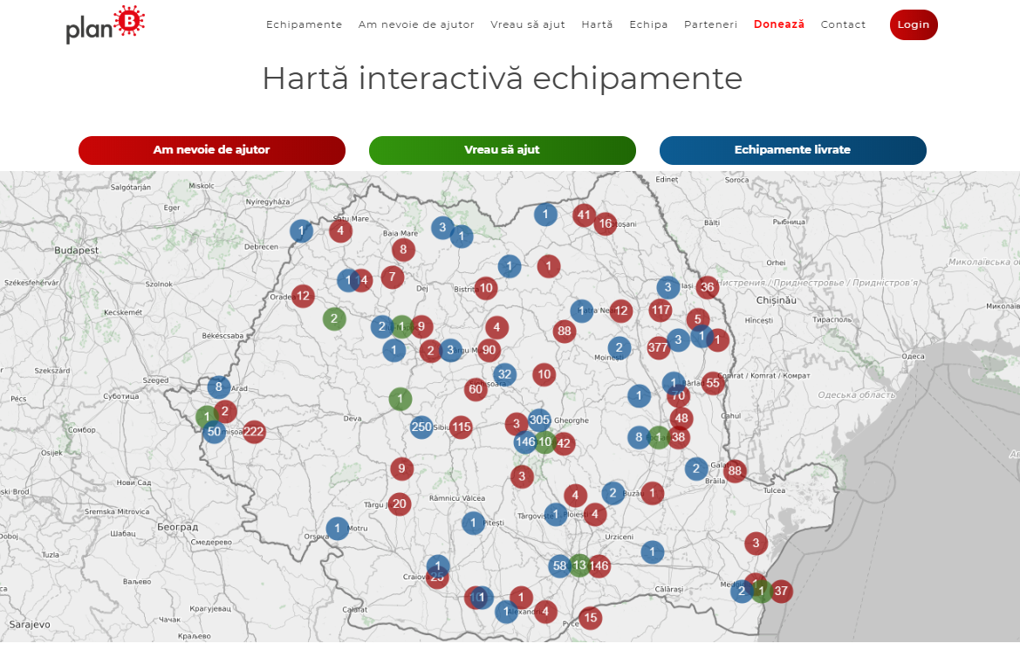This screenshot has width=1020, height=664.
Task: Click the red 222 marker near Timișoara
Action: click(253, 431)
